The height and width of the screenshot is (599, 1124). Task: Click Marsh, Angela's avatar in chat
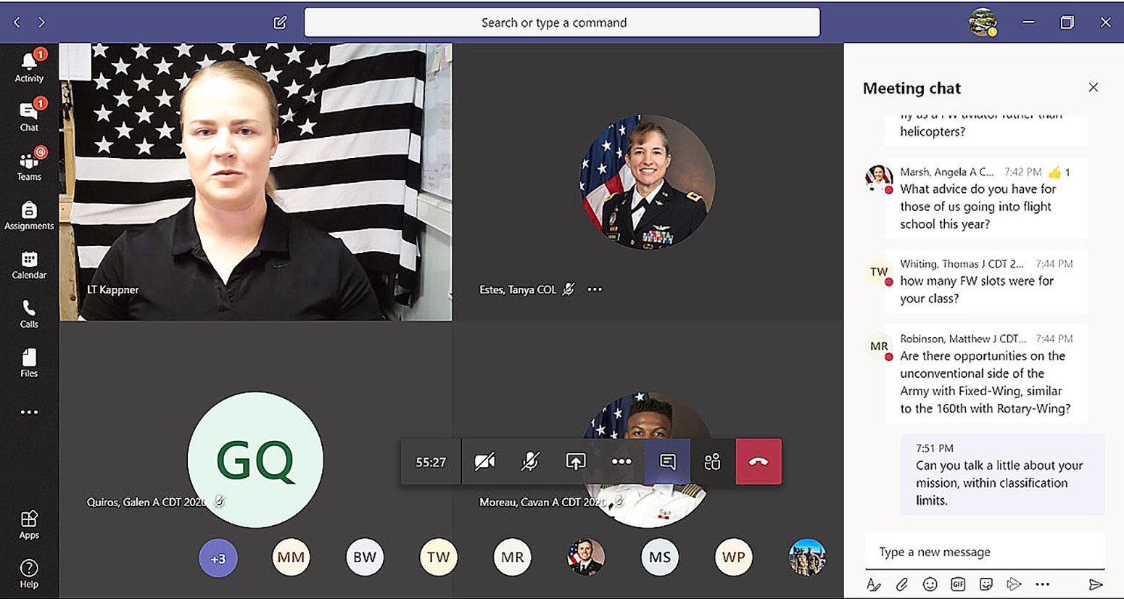(x=879, y=178)
